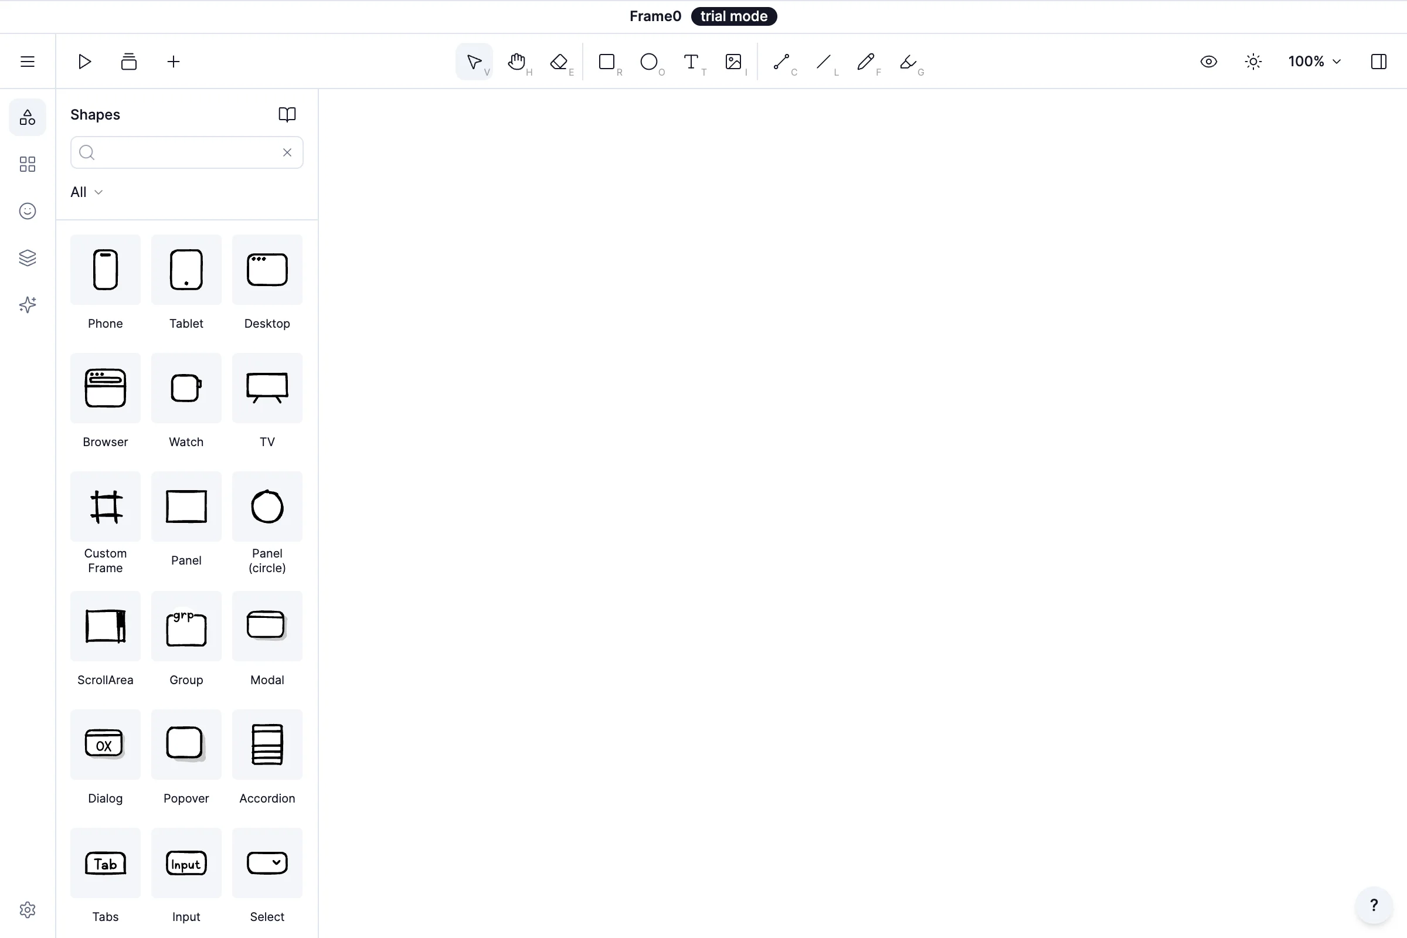
Task: Open the settings gear
Action: click(28, 910)
